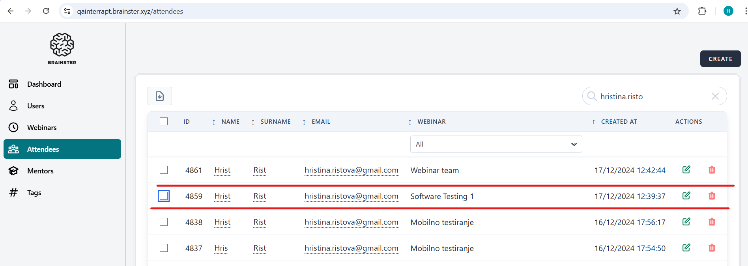Sort attendees by Created At column
The image size is (748, 266).
click(619, 122)
